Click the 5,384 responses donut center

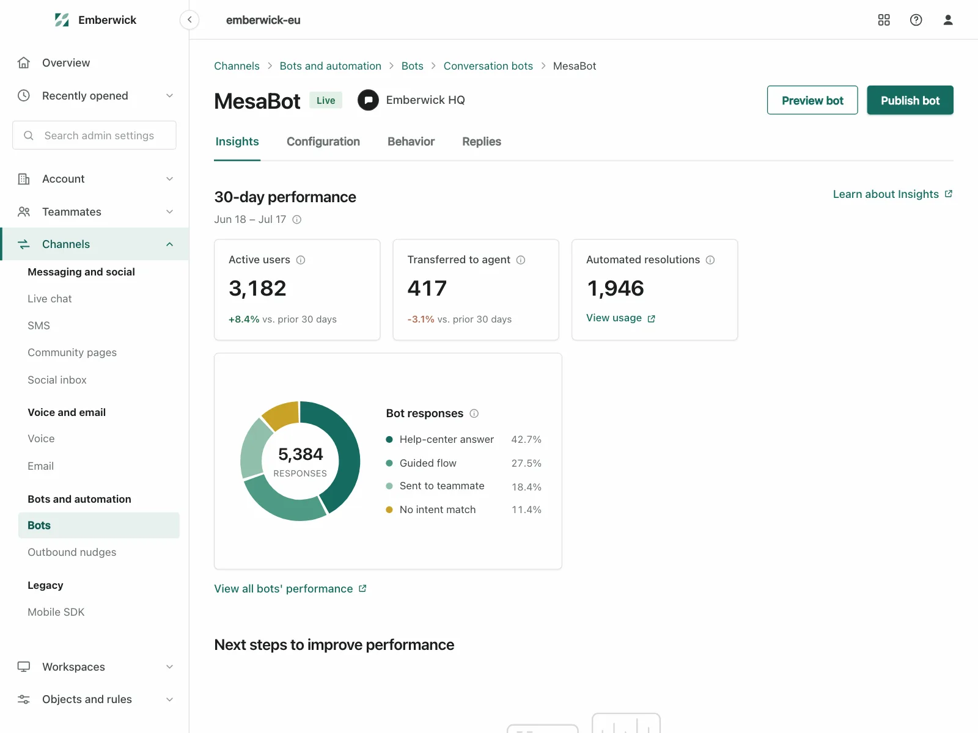pos(300,461)
